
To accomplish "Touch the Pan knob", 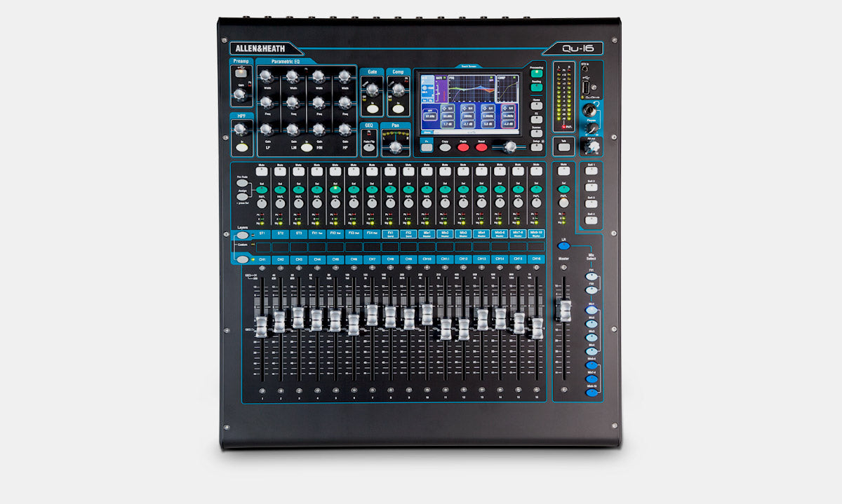I will click(396, 147).
